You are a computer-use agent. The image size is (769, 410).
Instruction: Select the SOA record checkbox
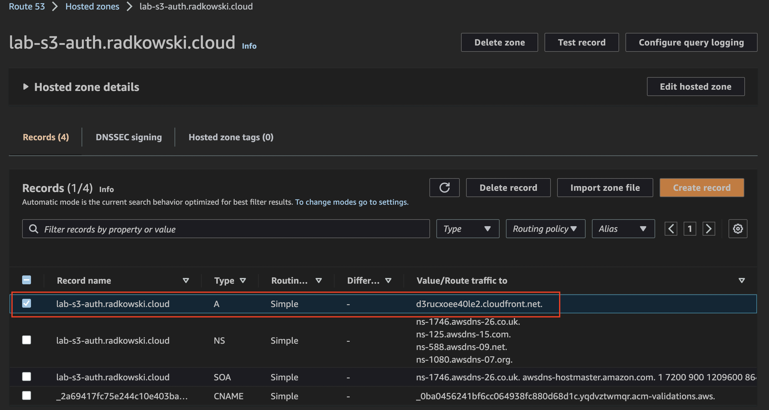(27, 377)
